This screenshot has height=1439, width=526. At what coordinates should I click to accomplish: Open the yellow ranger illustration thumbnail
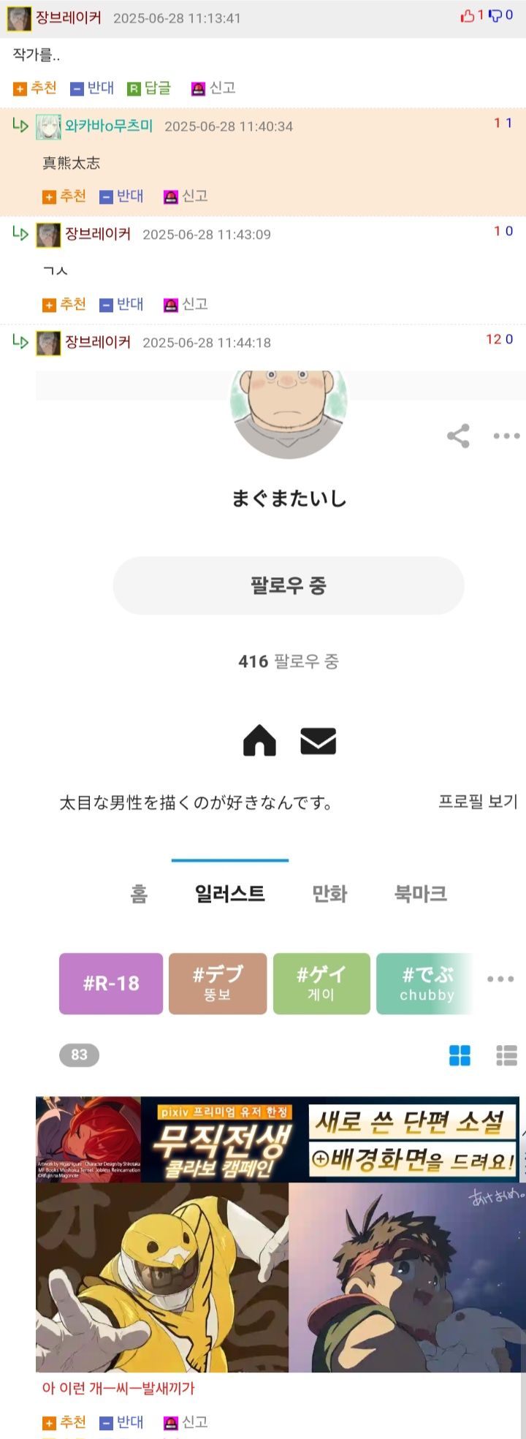pyautogui.click(x=162, y=1277)
